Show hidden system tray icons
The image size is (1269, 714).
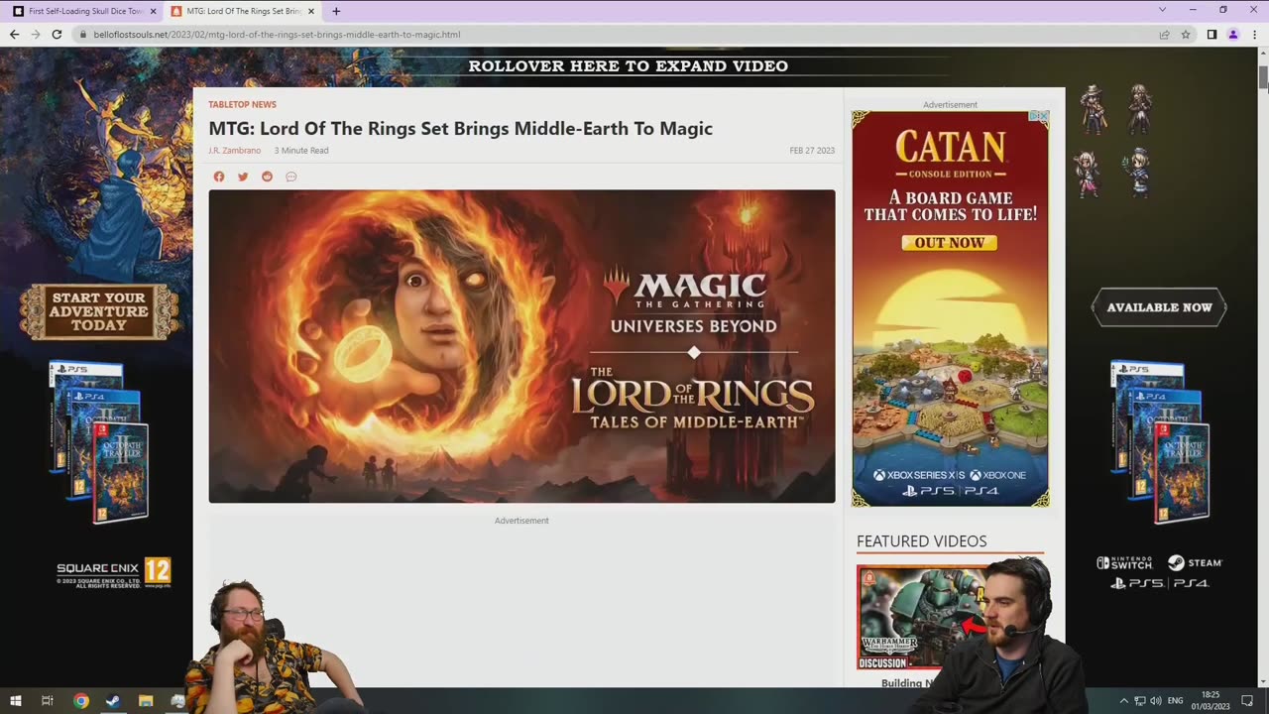[x=1123, y=701]
